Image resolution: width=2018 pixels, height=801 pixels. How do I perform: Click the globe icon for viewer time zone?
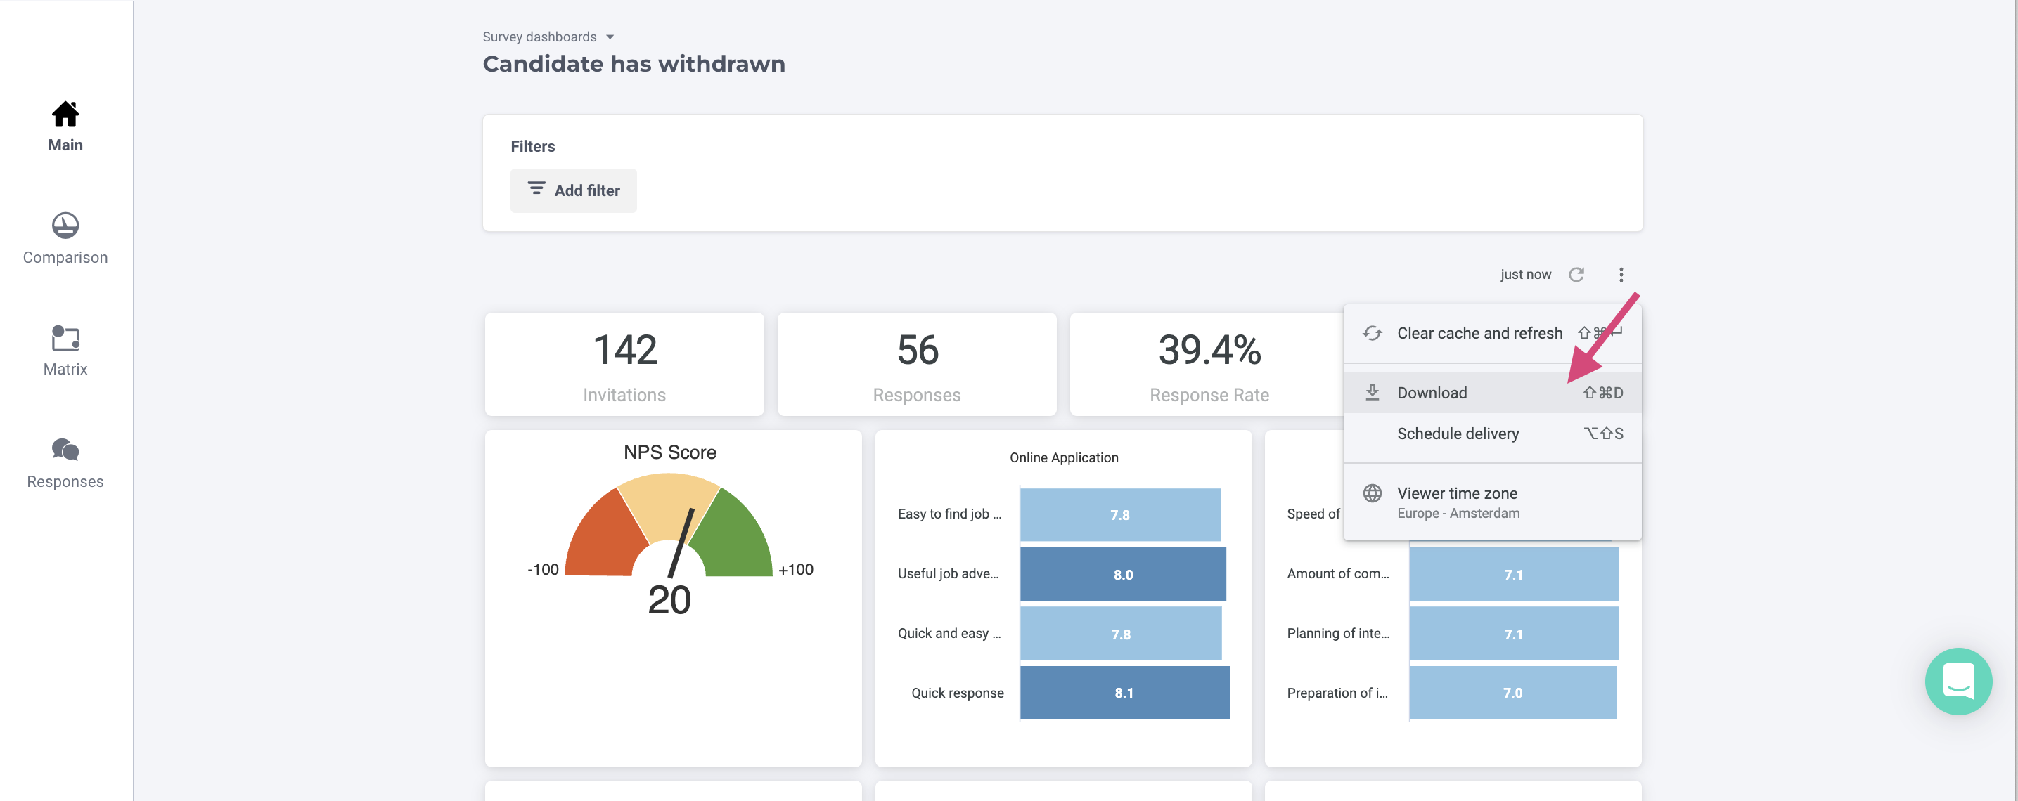[x=1372, y=493]
